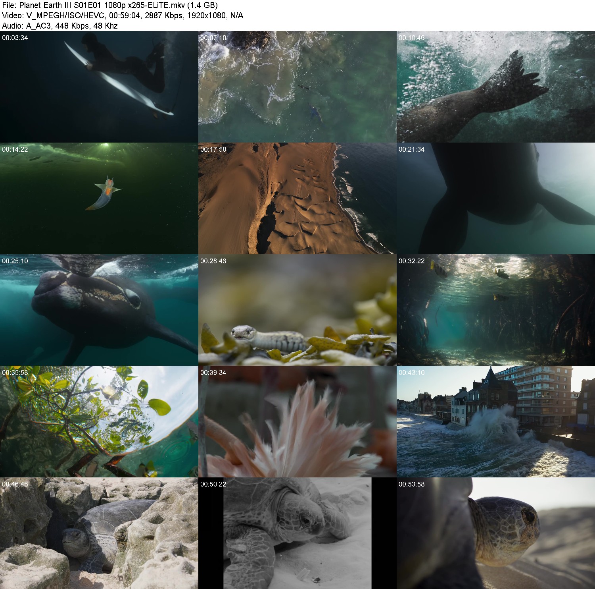The height and width of the screenshot is (589, 595).
Task: Click the 00:39:34 pink flamingo feathers thumbnail
Action: click(297, 421)
